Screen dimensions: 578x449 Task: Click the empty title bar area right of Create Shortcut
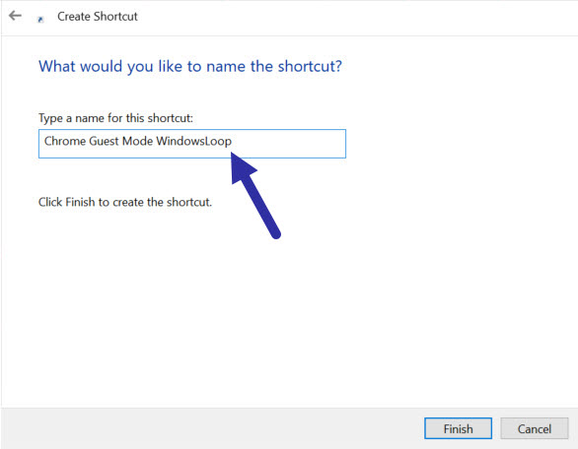coord(350,17)
